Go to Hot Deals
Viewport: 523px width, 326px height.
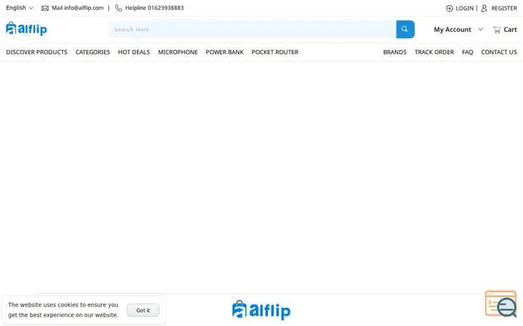tap(134, 52)
